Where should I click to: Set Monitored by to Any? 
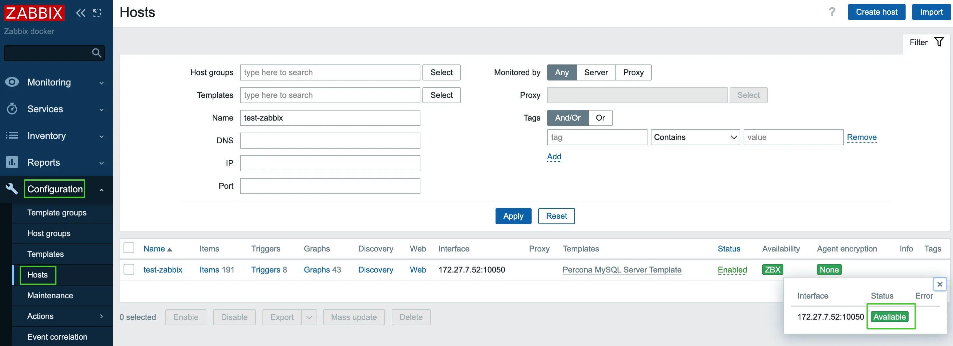pyautogui.click(x=562, y=72)
